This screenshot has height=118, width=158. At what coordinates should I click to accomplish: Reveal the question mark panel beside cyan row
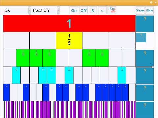pyautogui.click(x=145, y=75)
